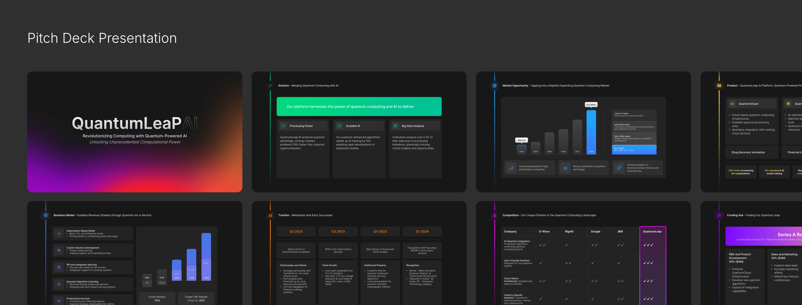Select the Q4 2023 timeline header
The height and width of the screenshot is (305, 802).
[x=380, y=232]
